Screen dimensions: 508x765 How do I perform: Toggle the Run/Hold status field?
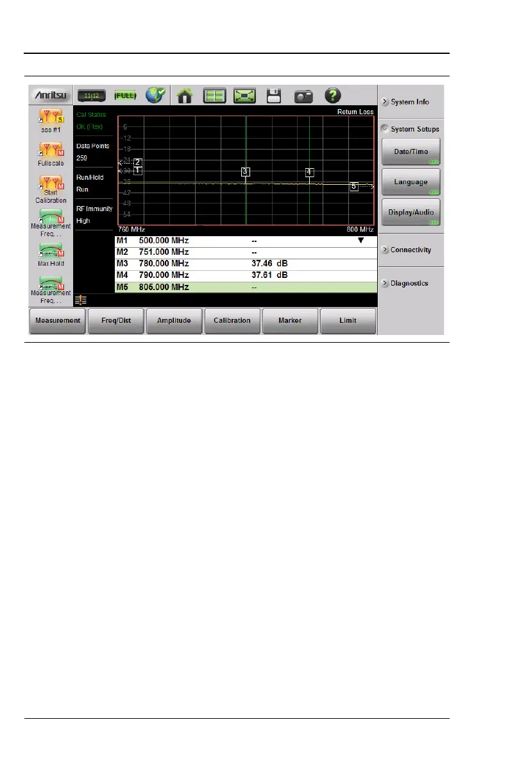94,184
